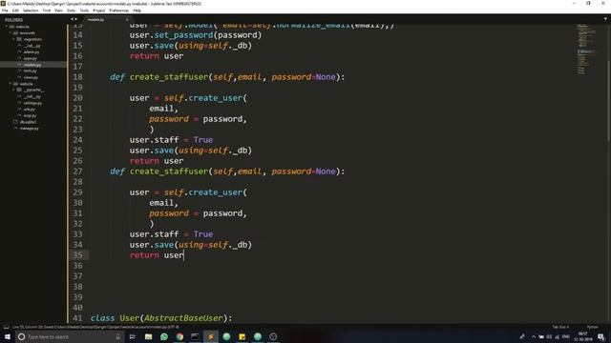Click the Cortana microphone icon
The height and width of the screenshot is (343, 611).
[118, 336]
